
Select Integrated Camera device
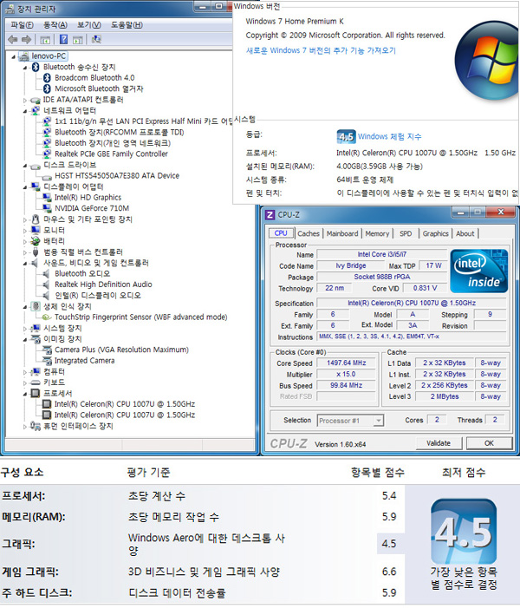(x=84, y=360)
